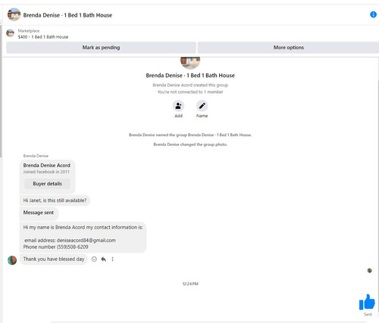Viewport: 379px width, 323px height.
Task: Click the large centered group photo
Action: [x=190, y=63]
